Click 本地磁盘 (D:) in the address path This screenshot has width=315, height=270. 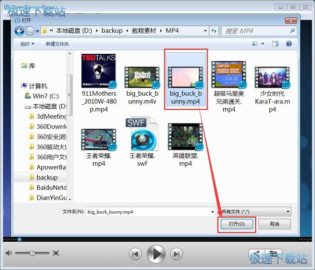[x=74, y=31]
